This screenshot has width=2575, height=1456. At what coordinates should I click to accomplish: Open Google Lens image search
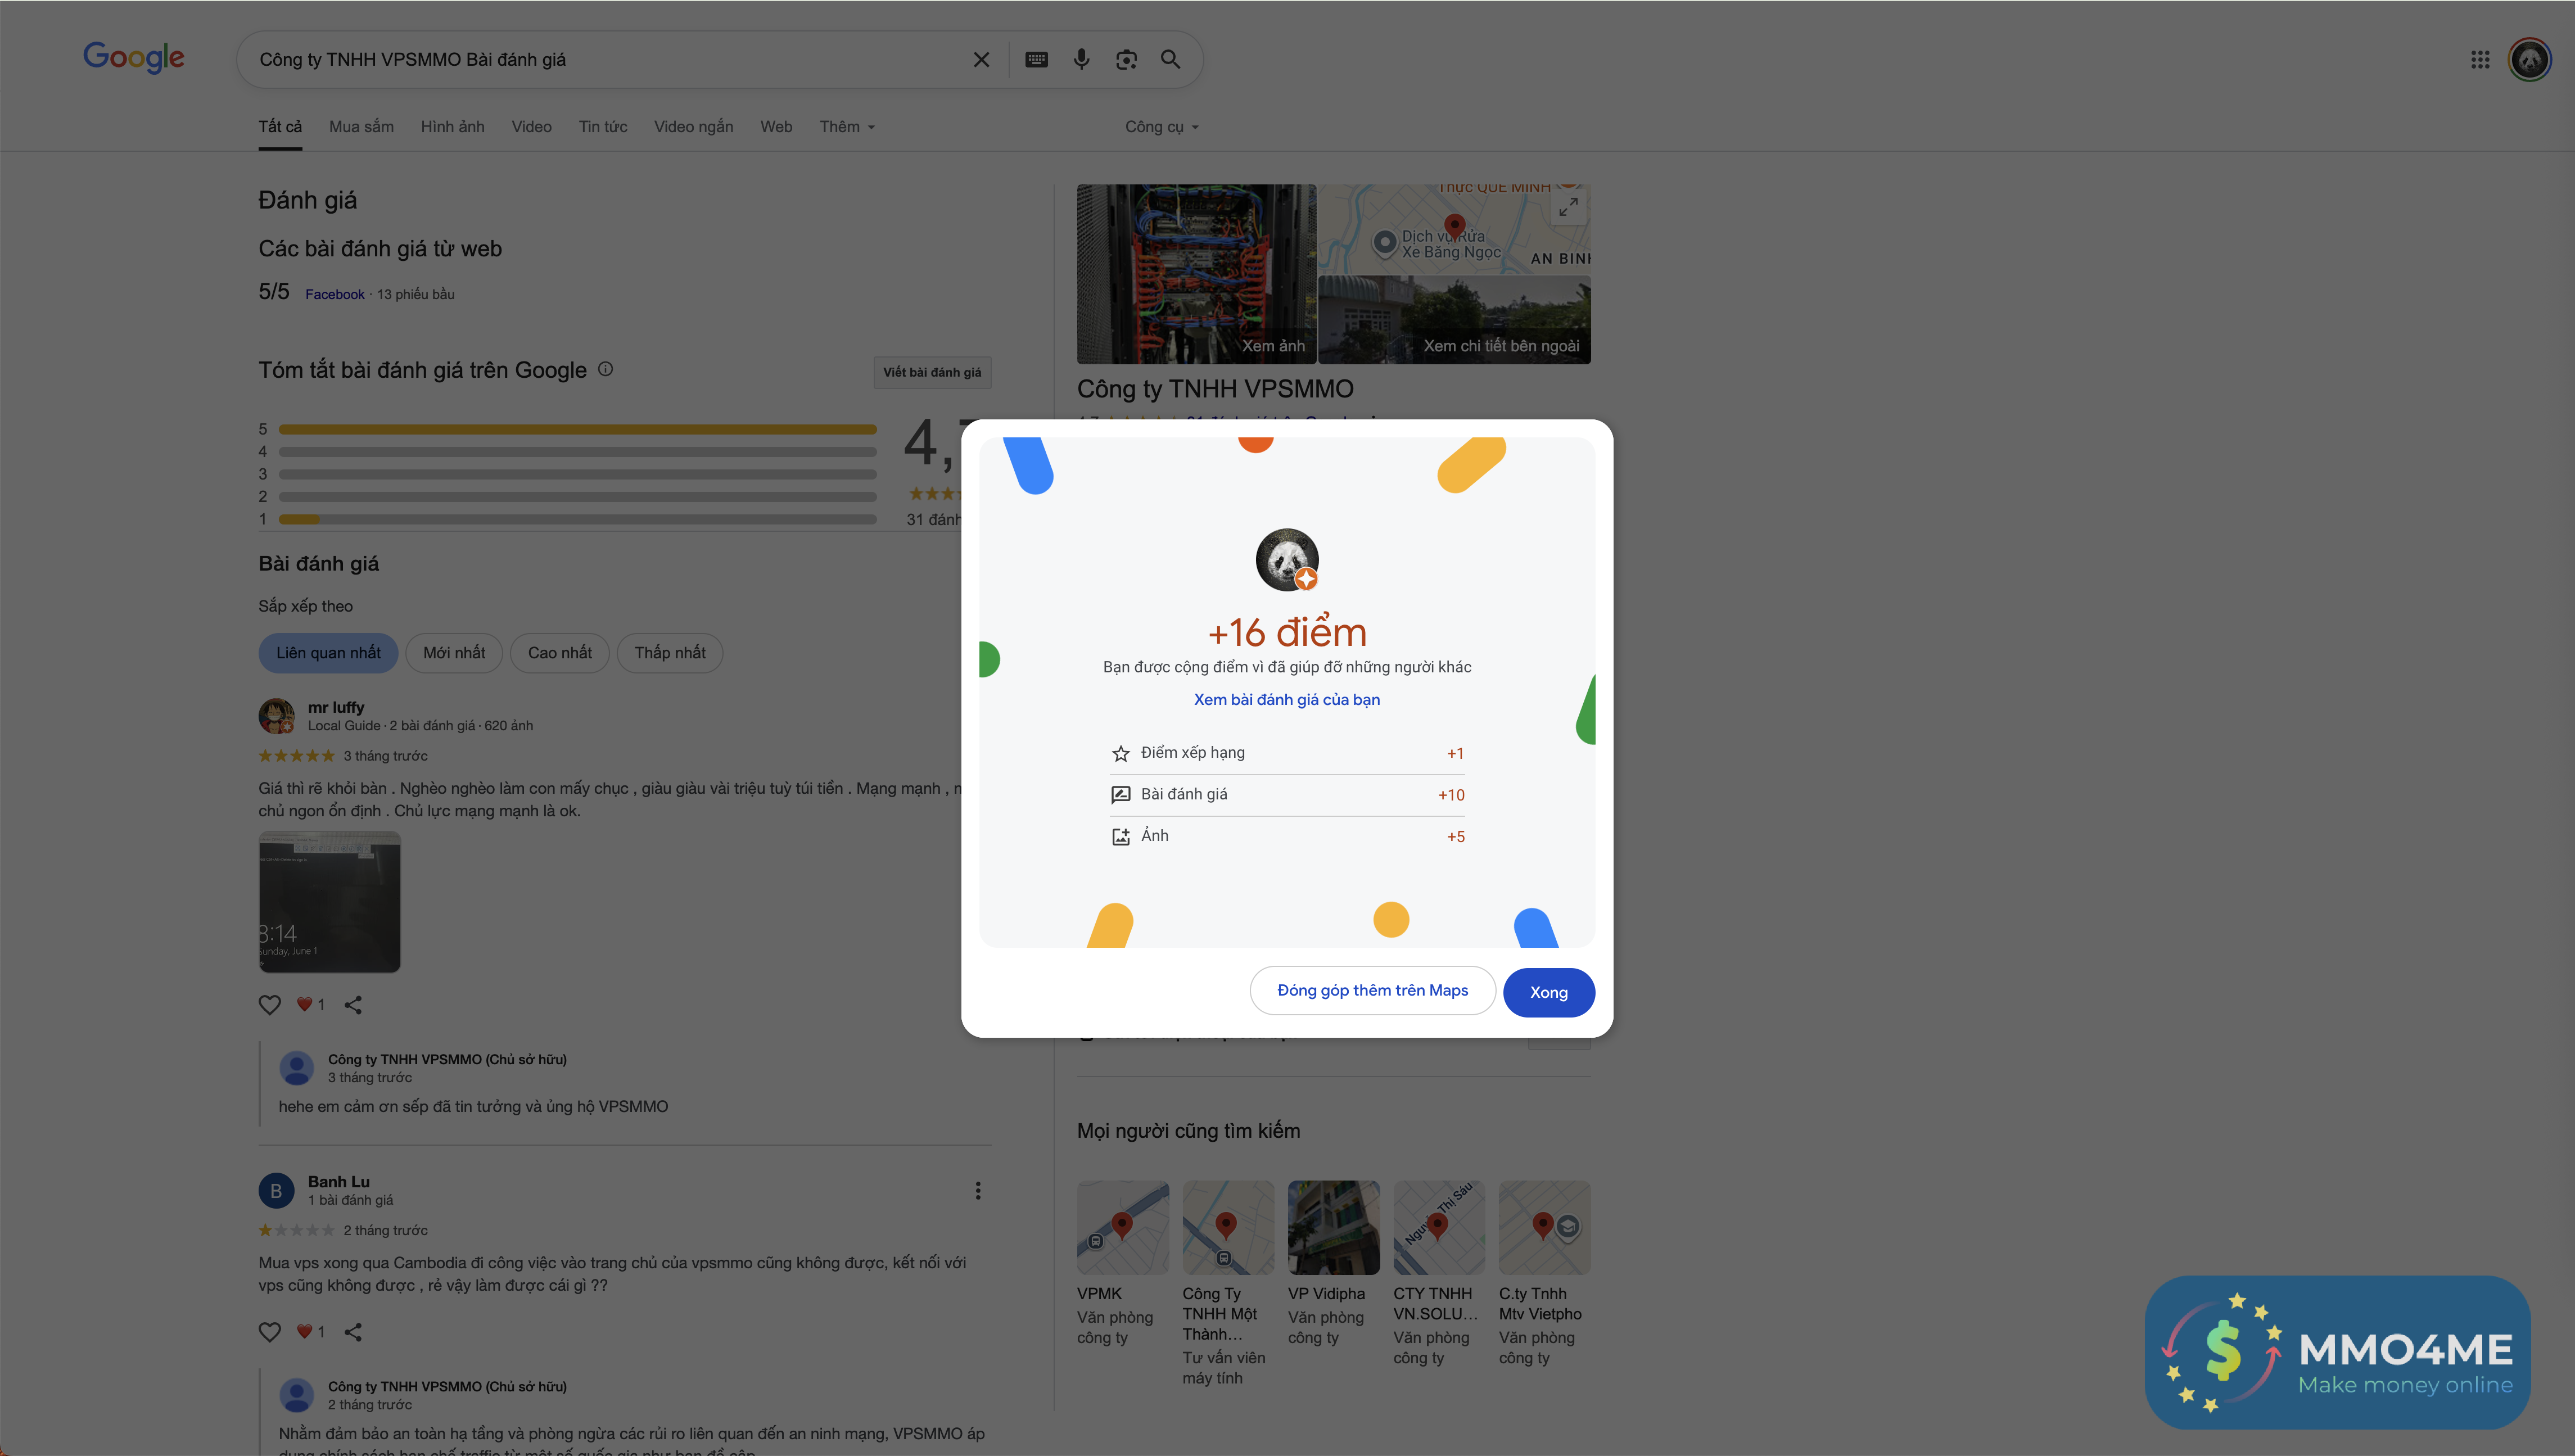[x=1126, y=60]
